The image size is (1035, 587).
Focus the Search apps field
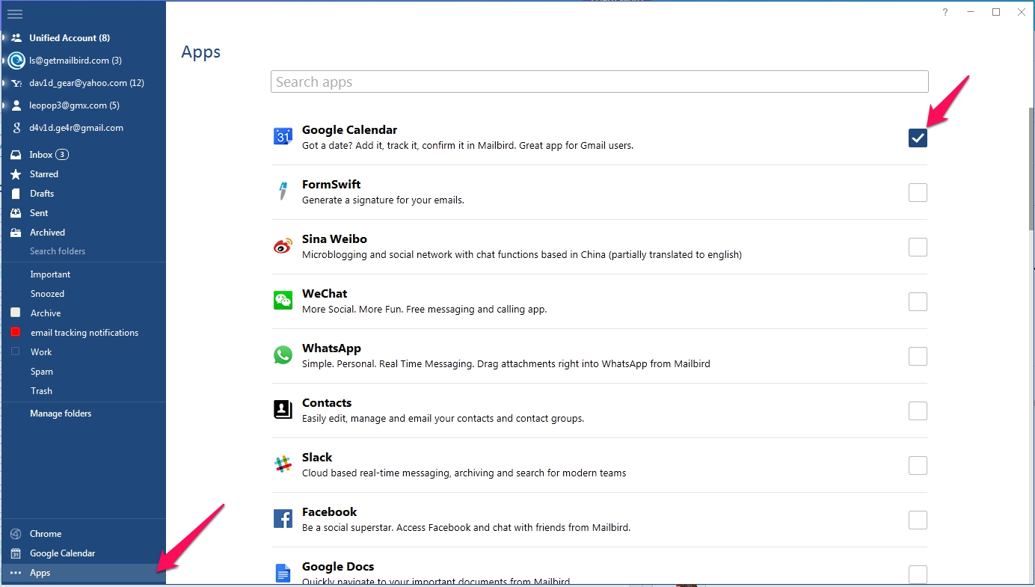pos(599,82)
